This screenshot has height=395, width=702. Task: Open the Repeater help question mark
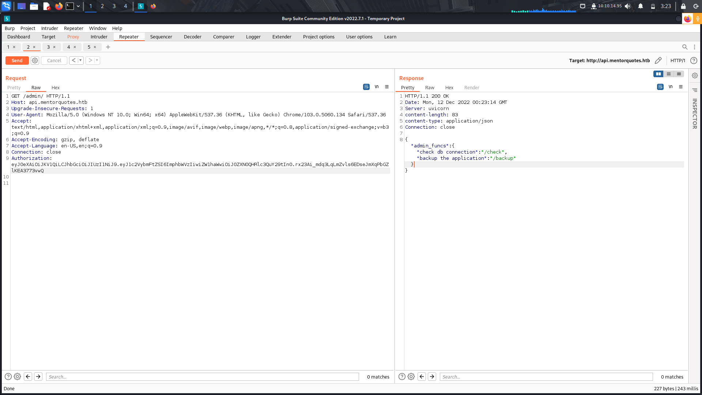coord(694,60)
